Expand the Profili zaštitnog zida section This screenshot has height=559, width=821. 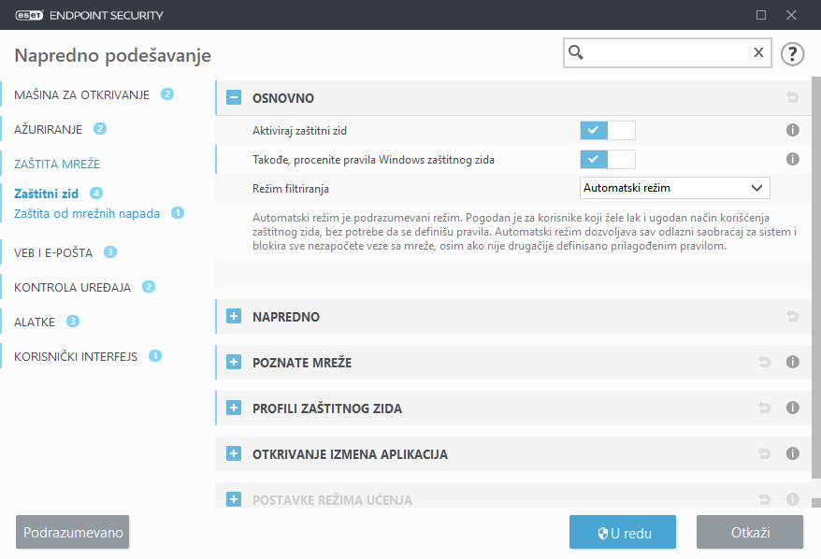pos(234,408)
